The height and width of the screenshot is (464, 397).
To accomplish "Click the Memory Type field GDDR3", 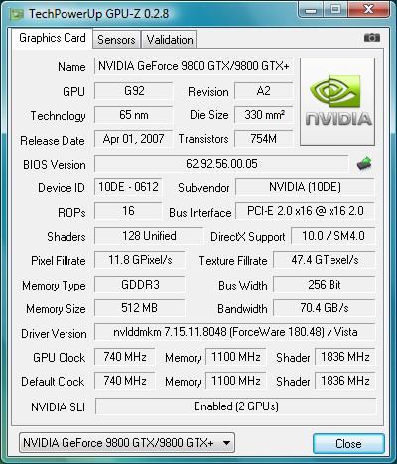I will click(140, 285).
